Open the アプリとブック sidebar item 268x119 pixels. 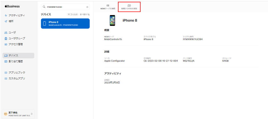tap(15, 73)
